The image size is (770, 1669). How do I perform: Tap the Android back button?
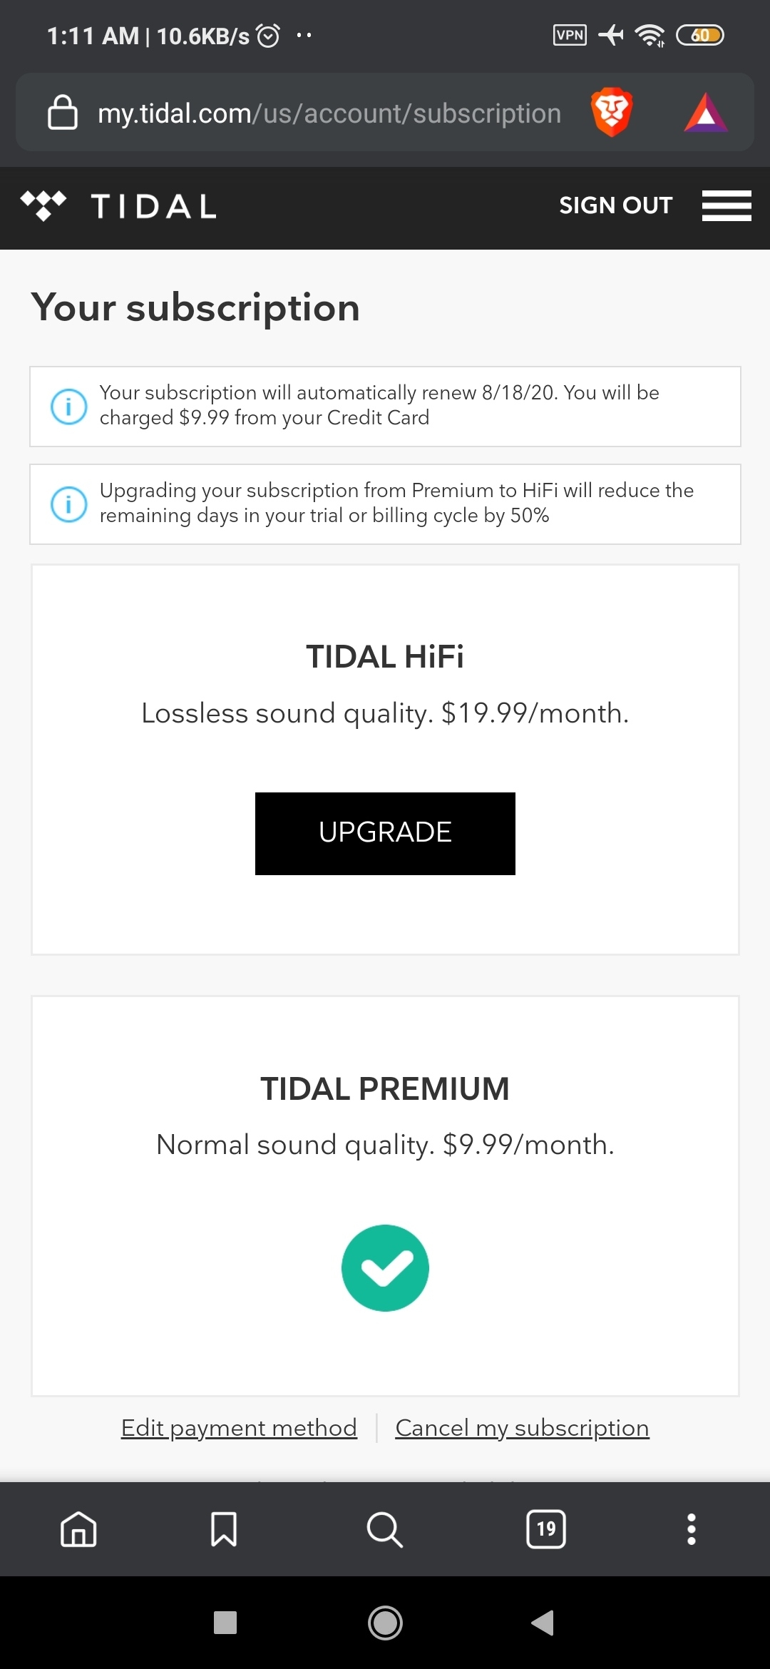[x=543, y=1623]
